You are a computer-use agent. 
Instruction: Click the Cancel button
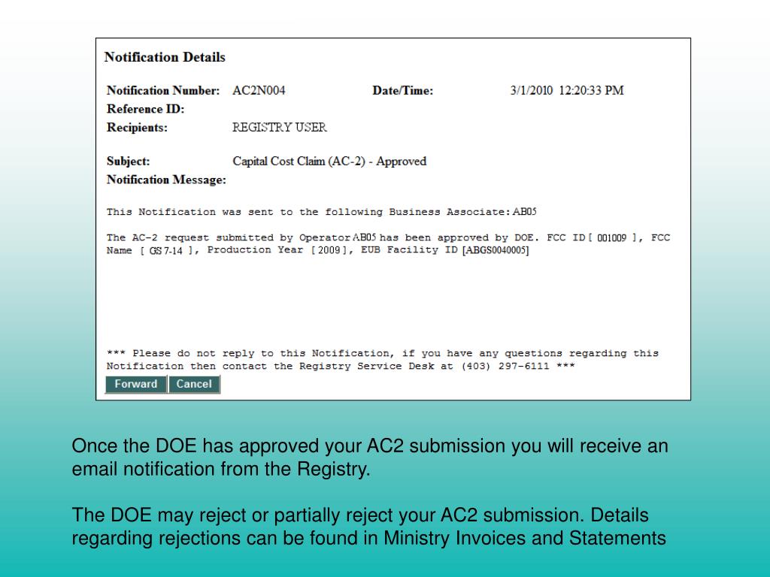194,384
